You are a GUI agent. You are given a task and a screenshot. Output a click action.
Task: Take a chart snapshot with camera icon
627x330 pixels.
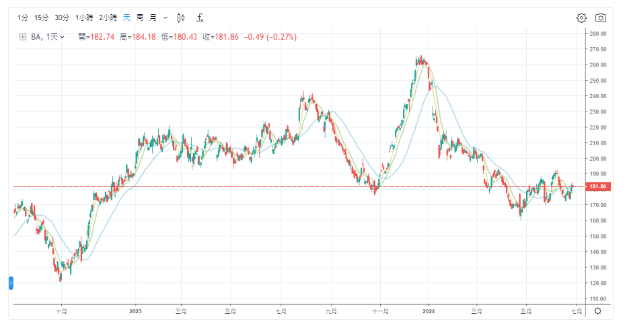click(x=601, y=17)
